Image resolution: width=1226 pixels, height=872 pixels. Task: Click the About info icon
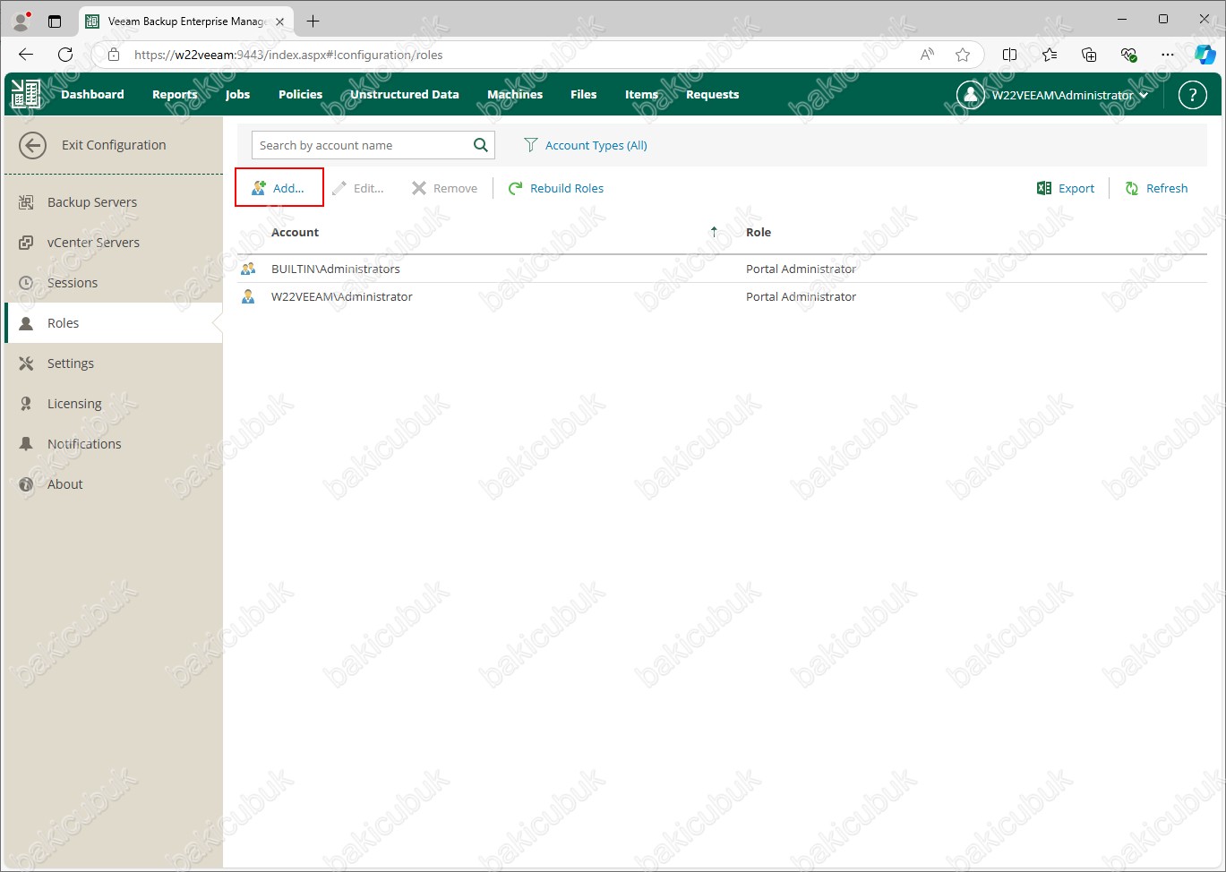pos(26,484)
